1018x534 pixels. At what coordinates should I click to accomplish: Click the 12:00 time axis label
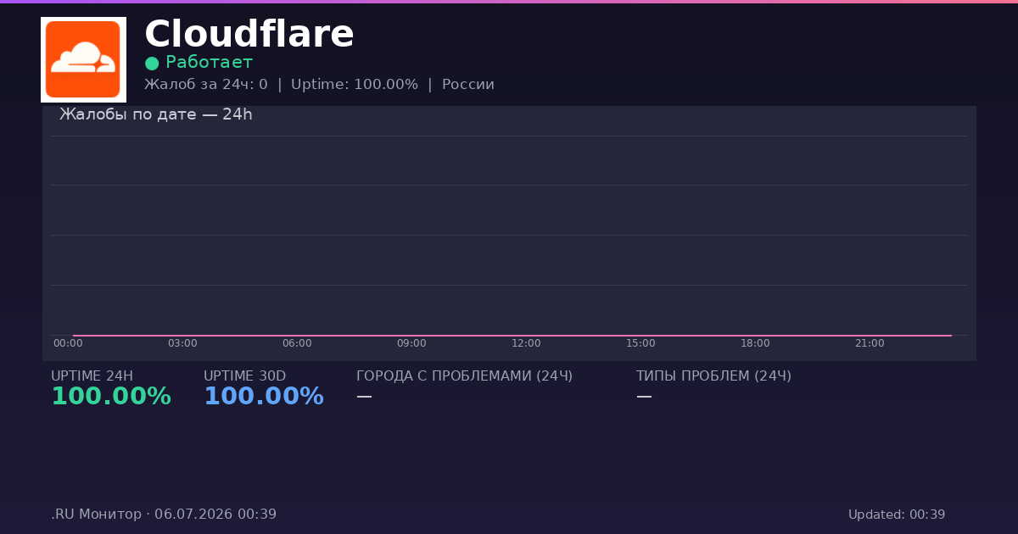(x=526, y=343)
